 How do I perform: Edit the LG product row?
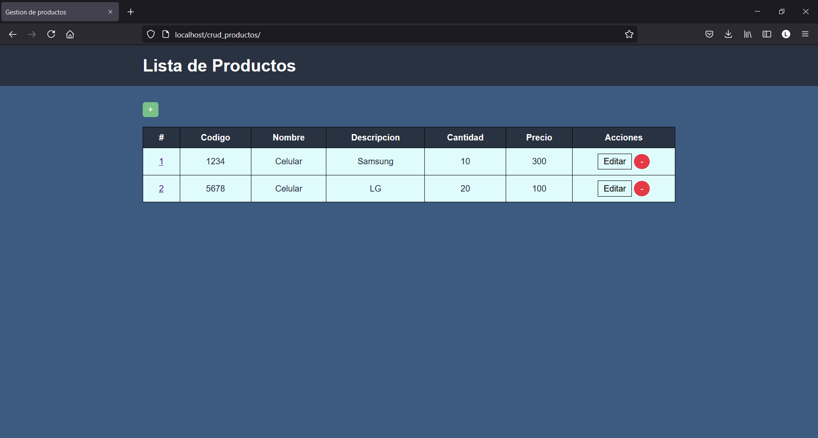point(614,189)
